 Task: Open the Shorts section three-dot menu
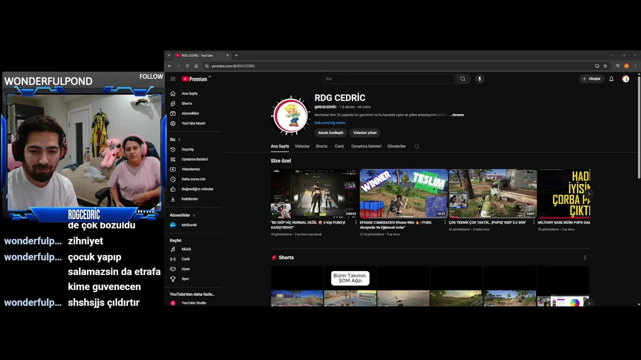[585, 257]
